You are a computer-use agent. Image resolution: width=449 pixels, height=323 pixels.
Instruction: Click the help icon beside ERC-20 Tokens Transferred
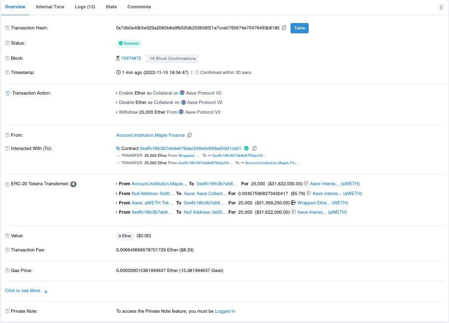click(x=7, y=184)
